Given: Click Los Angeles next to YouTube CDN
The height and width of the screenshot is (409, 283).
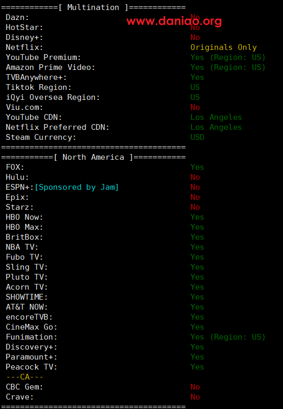Looking at the screenshot, I should (216, 117).
